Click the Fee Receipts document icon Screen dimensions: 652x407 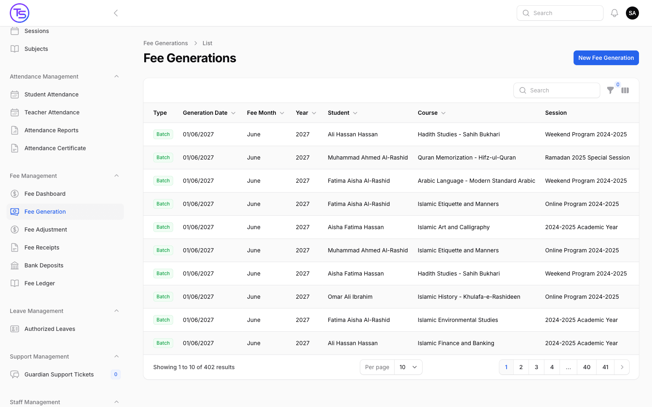tap(15, 247)
